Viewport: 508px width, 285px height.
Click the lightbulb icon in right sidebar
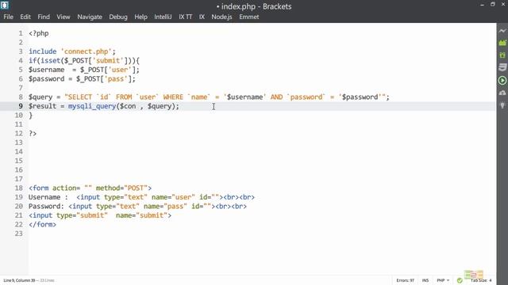point(502,105)
